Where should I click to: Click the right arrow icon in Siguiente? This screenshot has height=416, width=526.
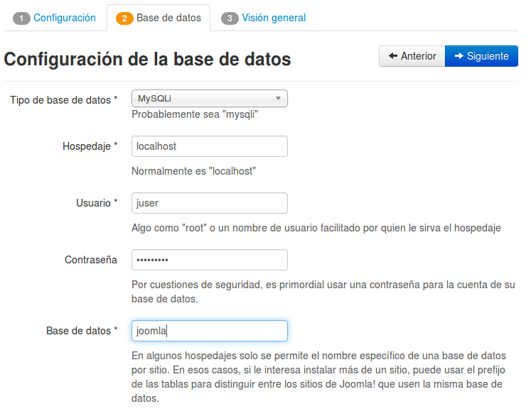(x=459, y=56)
